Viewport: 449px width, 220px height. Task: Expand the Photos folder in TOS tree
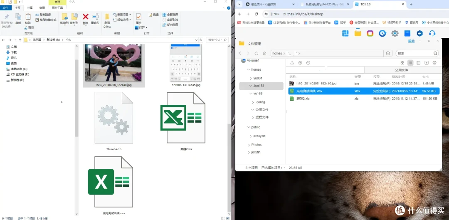coord(249,145)
